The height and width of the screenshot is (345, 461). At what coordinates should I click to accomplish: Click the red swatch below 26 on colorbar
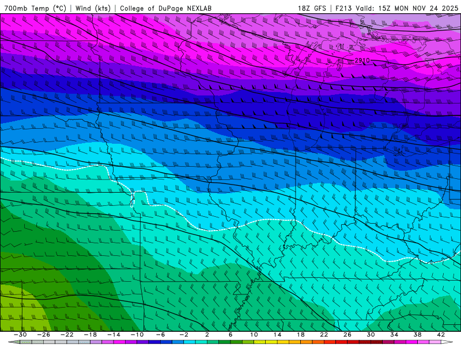pyautogui.click(x=353, y=342)
